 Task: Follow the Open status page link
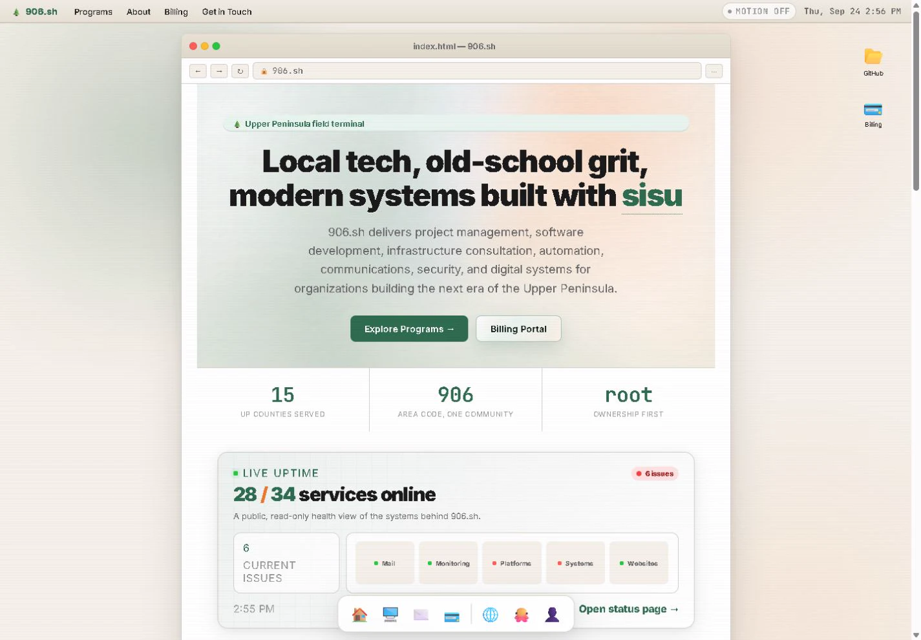[x=629, y=609]
